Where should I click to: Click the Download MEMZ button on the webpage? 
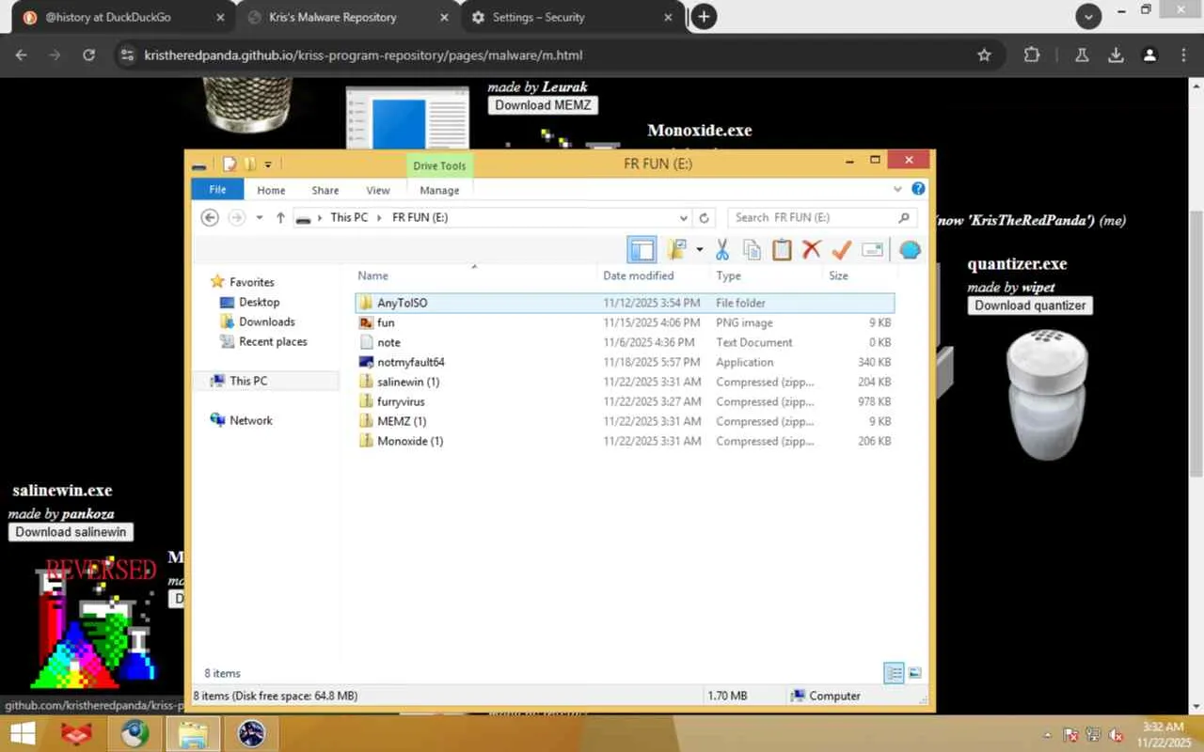[x=543, y=105]
